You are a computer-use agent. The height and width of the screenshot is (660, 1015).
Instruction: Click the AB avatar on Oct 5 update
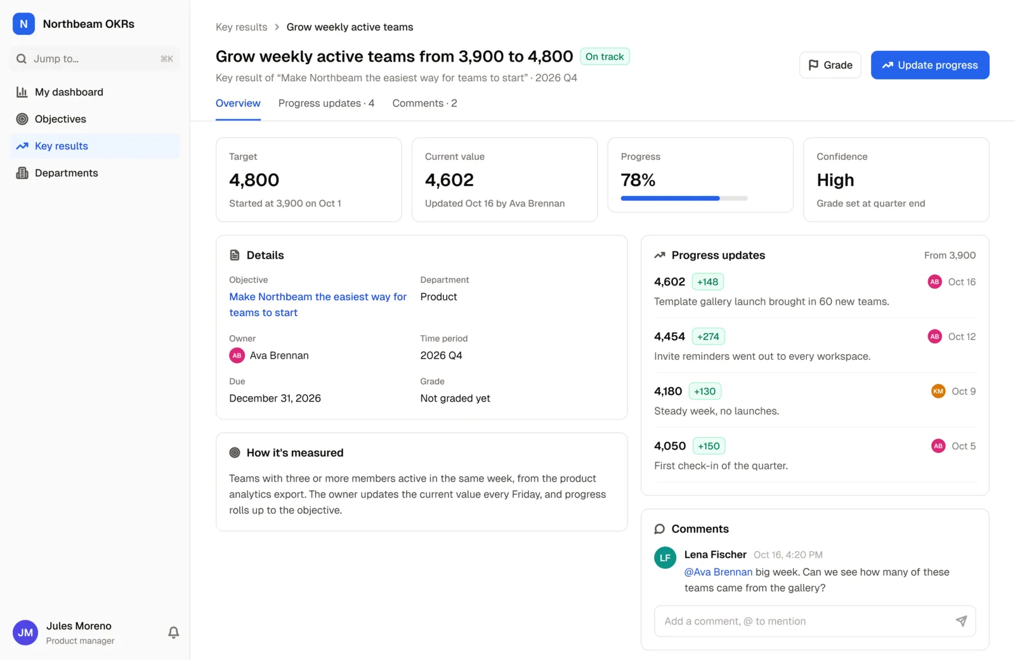[938, 446]
